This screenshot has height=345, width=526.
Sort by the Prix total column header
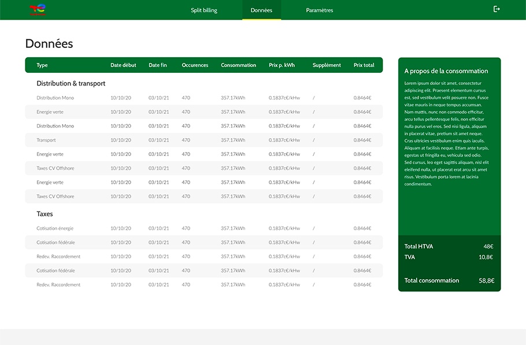(x=364, y=65)
